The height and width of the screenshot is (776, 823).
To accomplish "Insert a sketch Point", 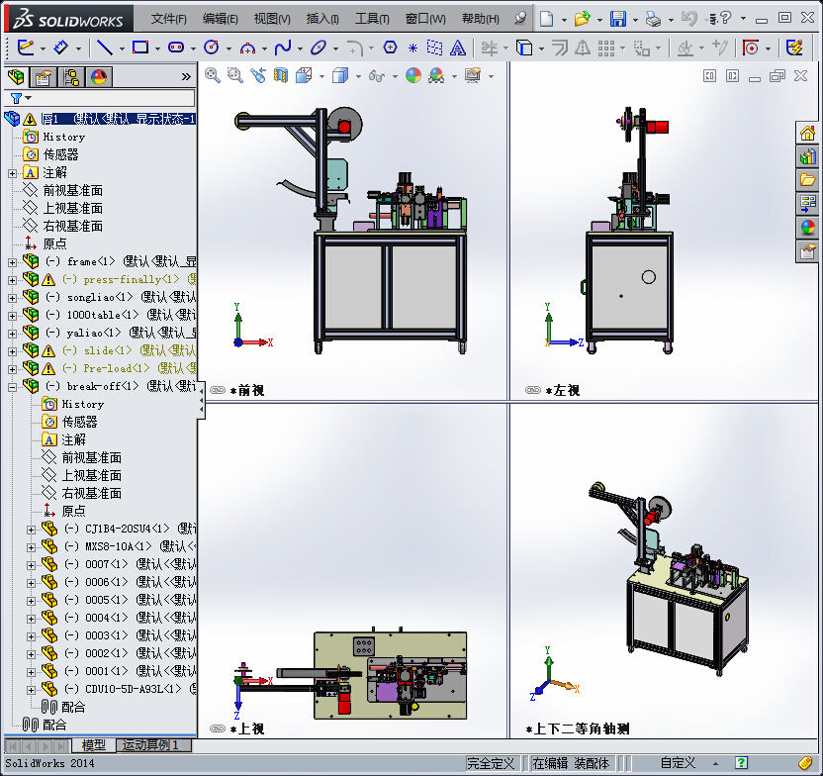I will (412, 48).
